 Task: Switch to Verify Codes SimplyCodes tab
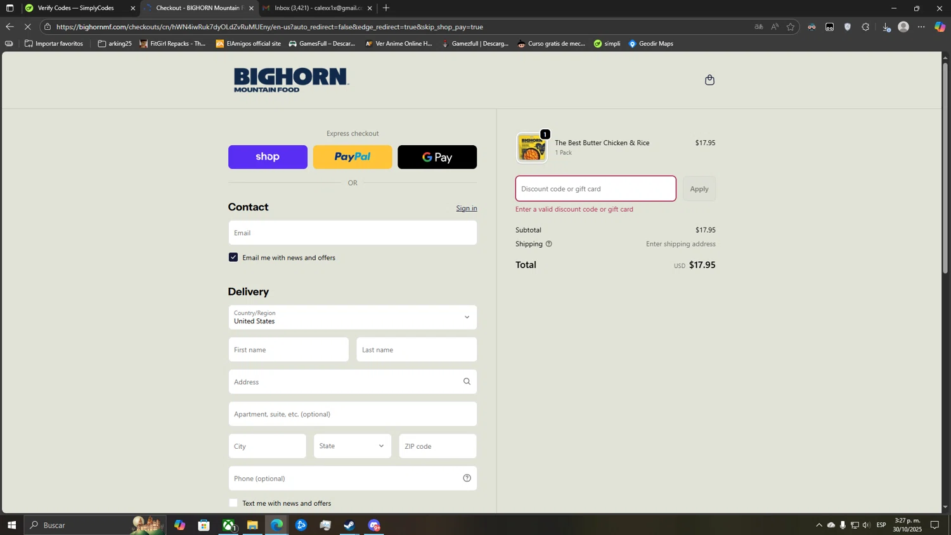(x=76, y=8)
